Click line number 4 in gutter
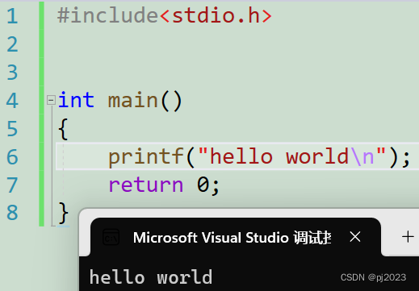The width and height of the screenshot is (419, 291). (x=12, y=101)
